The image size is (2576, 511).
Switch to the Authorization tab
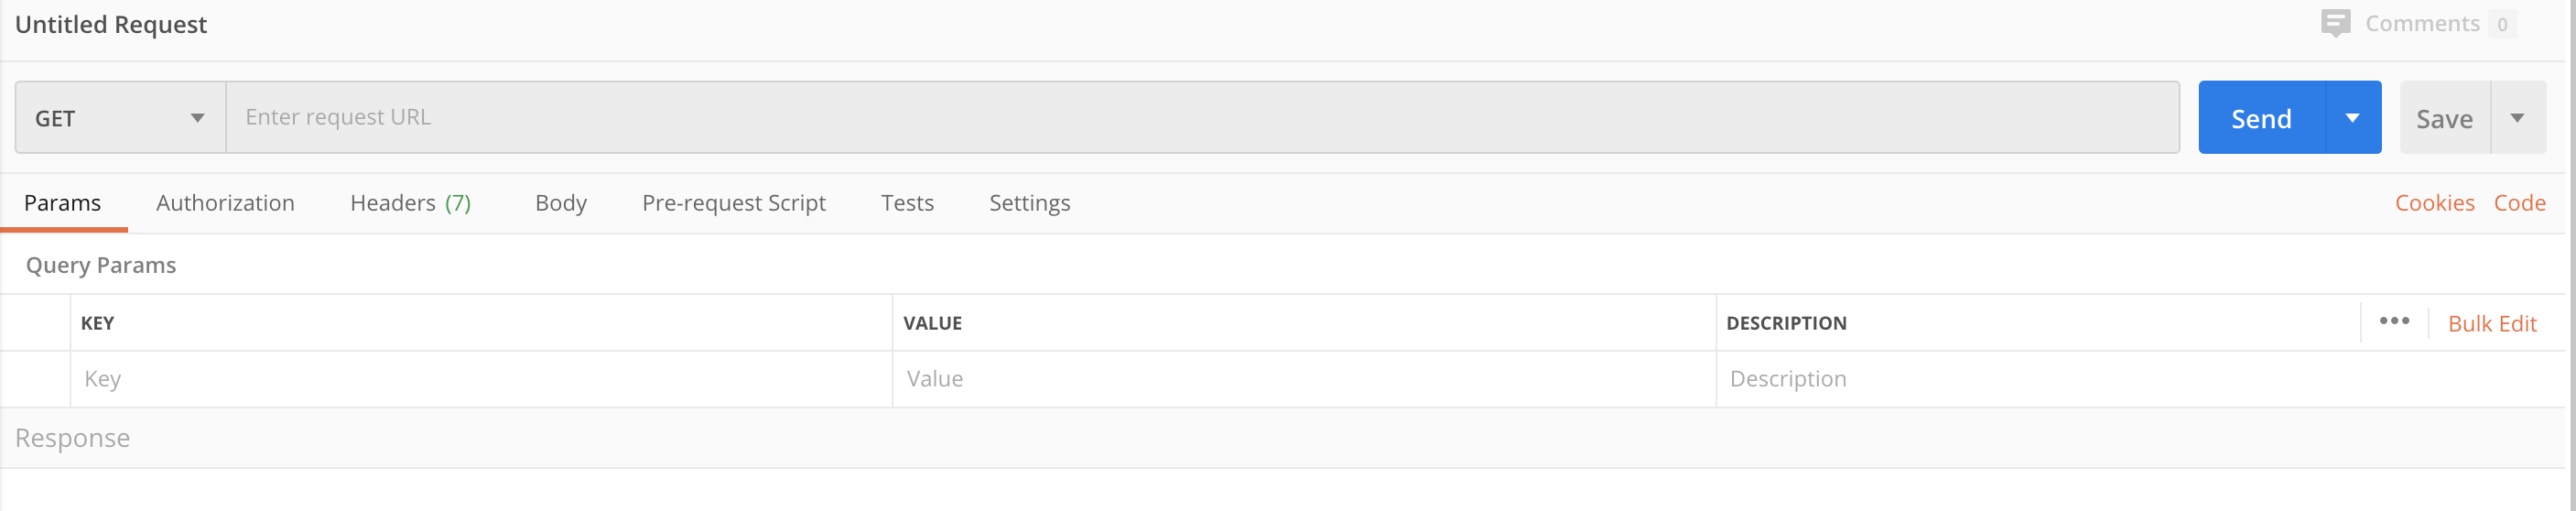point(225,203)
